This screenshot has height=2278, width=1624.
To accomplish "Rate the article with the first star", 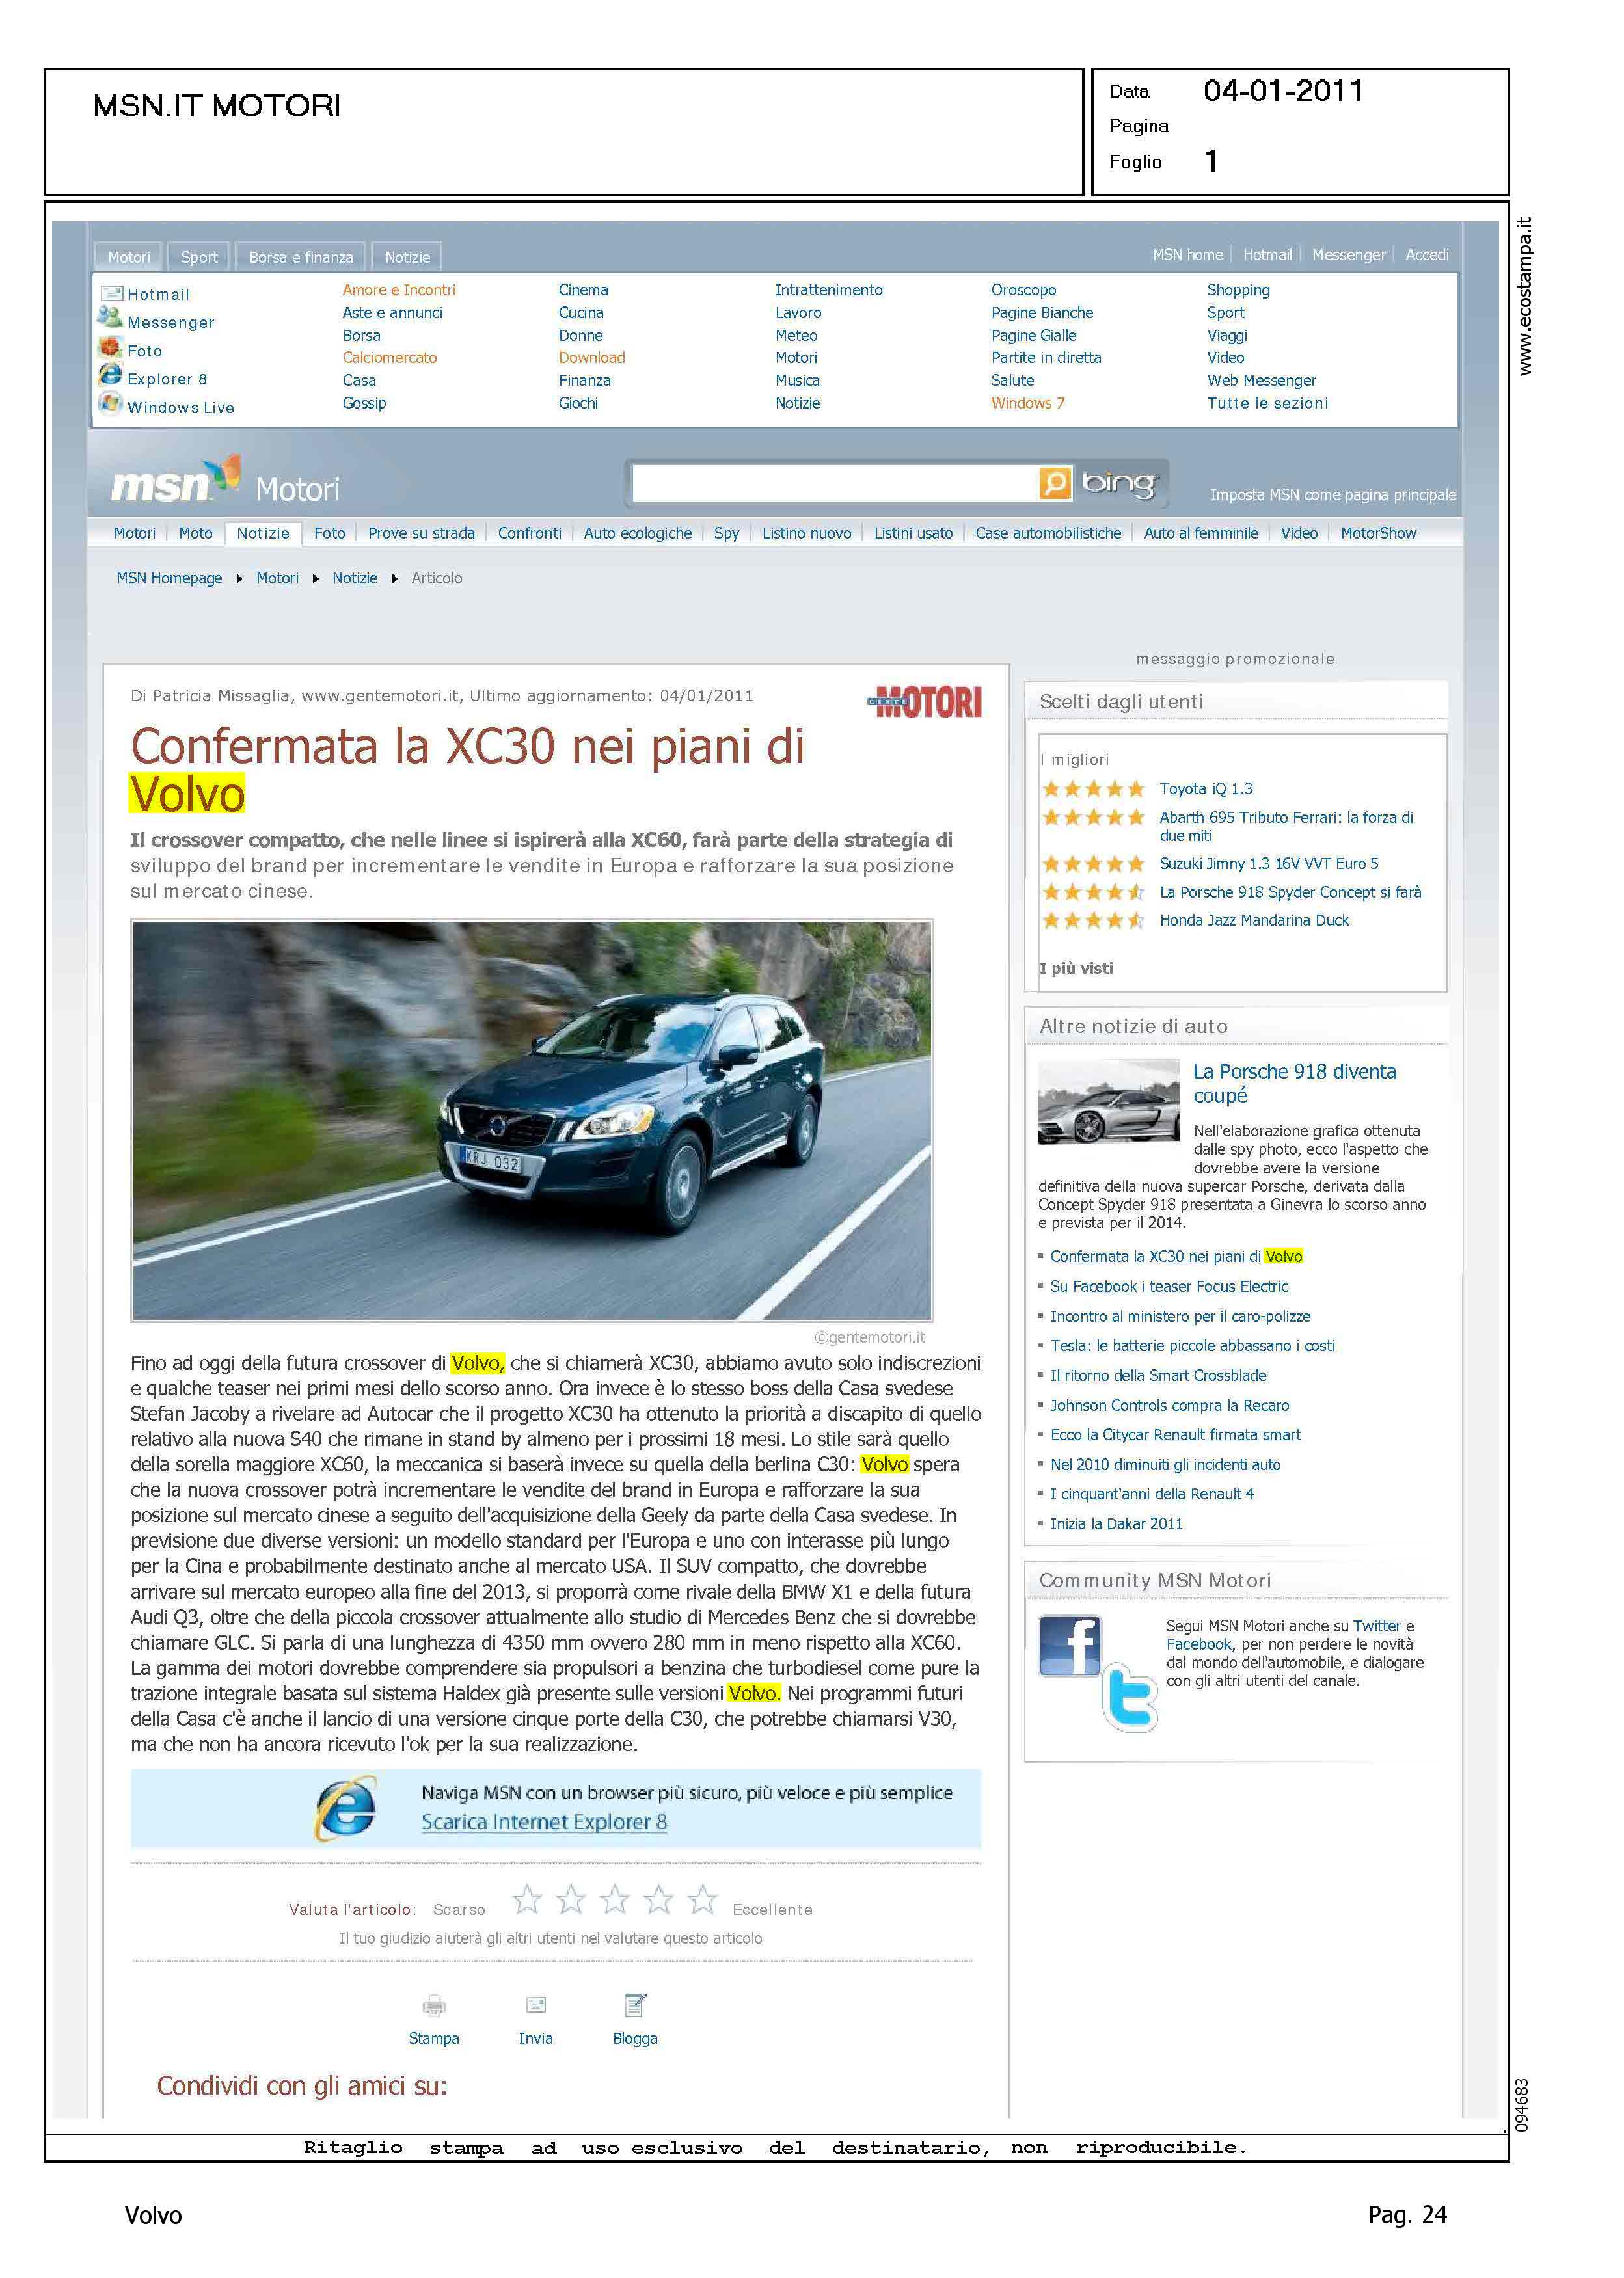I will coord(527,1899).
